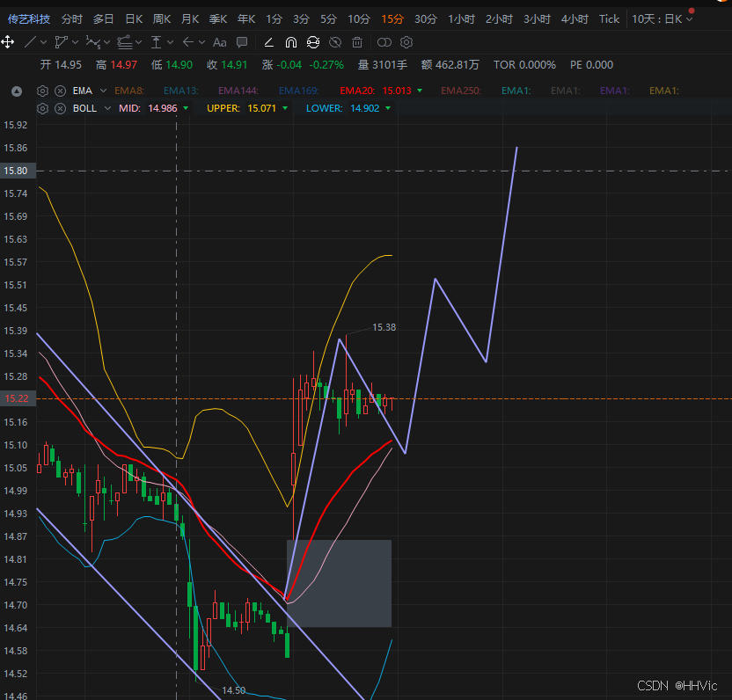Select the 1小时 timeframe
This screenshot has width=732, height=700.
coord(461,19)
